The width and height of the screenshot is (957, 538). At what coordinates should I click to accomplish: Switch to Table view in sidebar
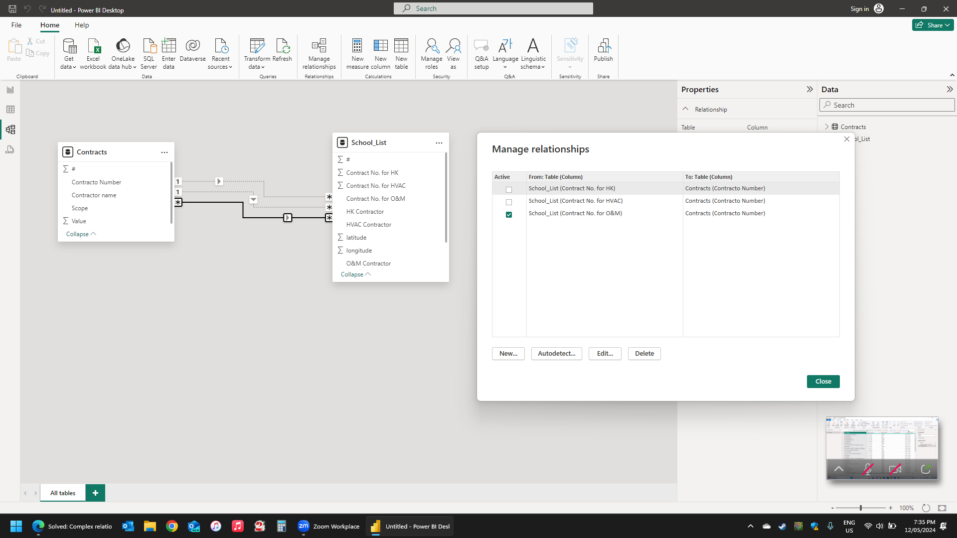point(10,110)
